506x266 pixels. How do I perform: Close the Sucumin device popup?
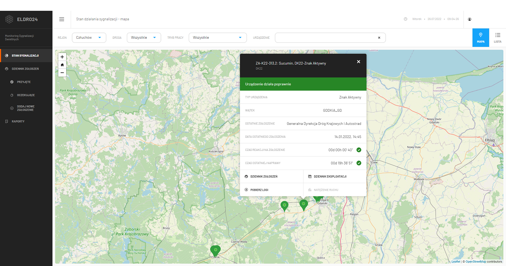pyautogui.click(x=358, y=62)
